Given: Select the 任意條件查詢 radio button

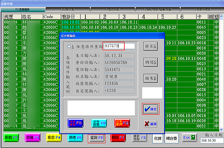Looking at the screenshot, I should pyautogui.click(x=69, y=46).
